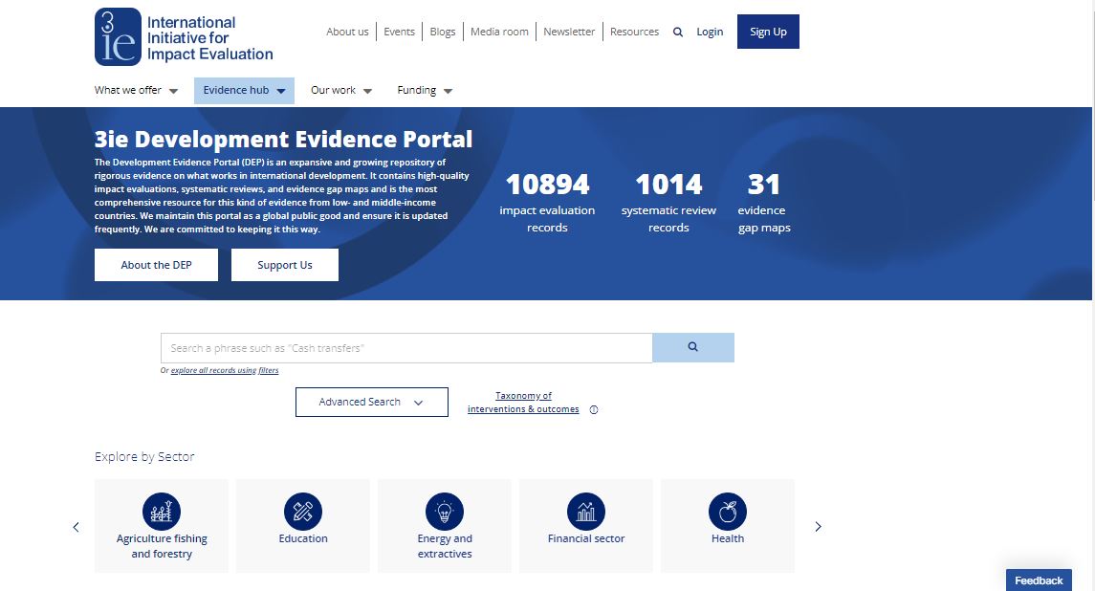Expand the Funding menu
This screenshot has height=591, width=1095.
(425, 91)
